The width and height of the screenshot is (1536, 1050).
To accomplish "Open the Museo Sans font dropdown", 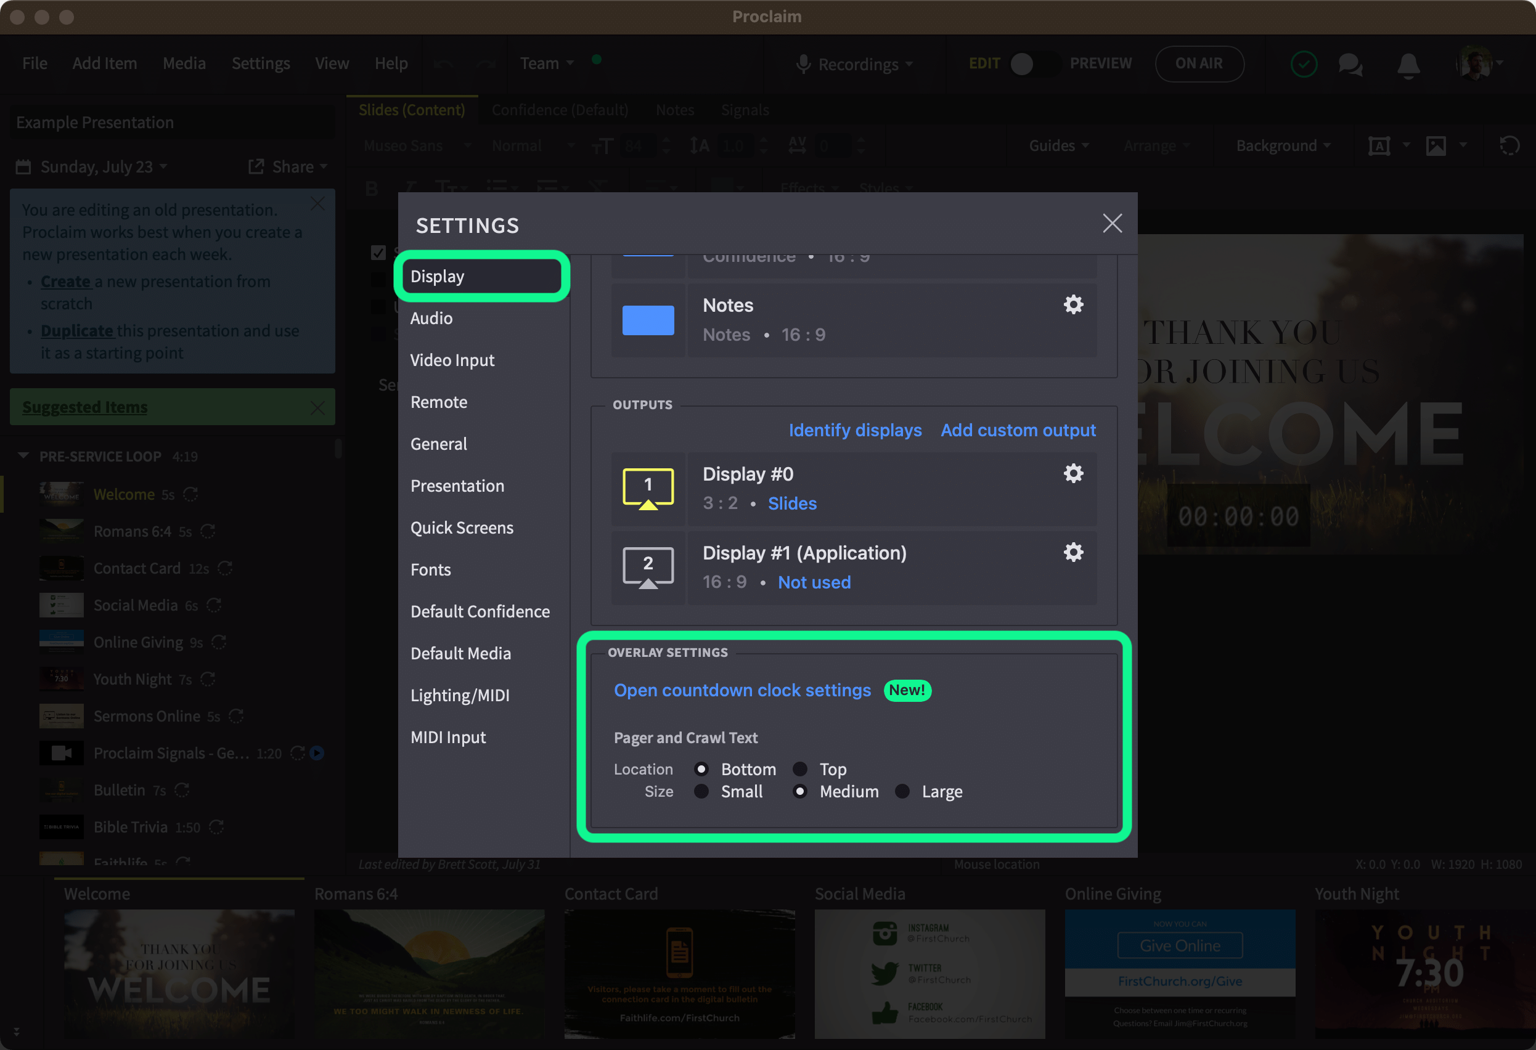I will tap(417, 145).
